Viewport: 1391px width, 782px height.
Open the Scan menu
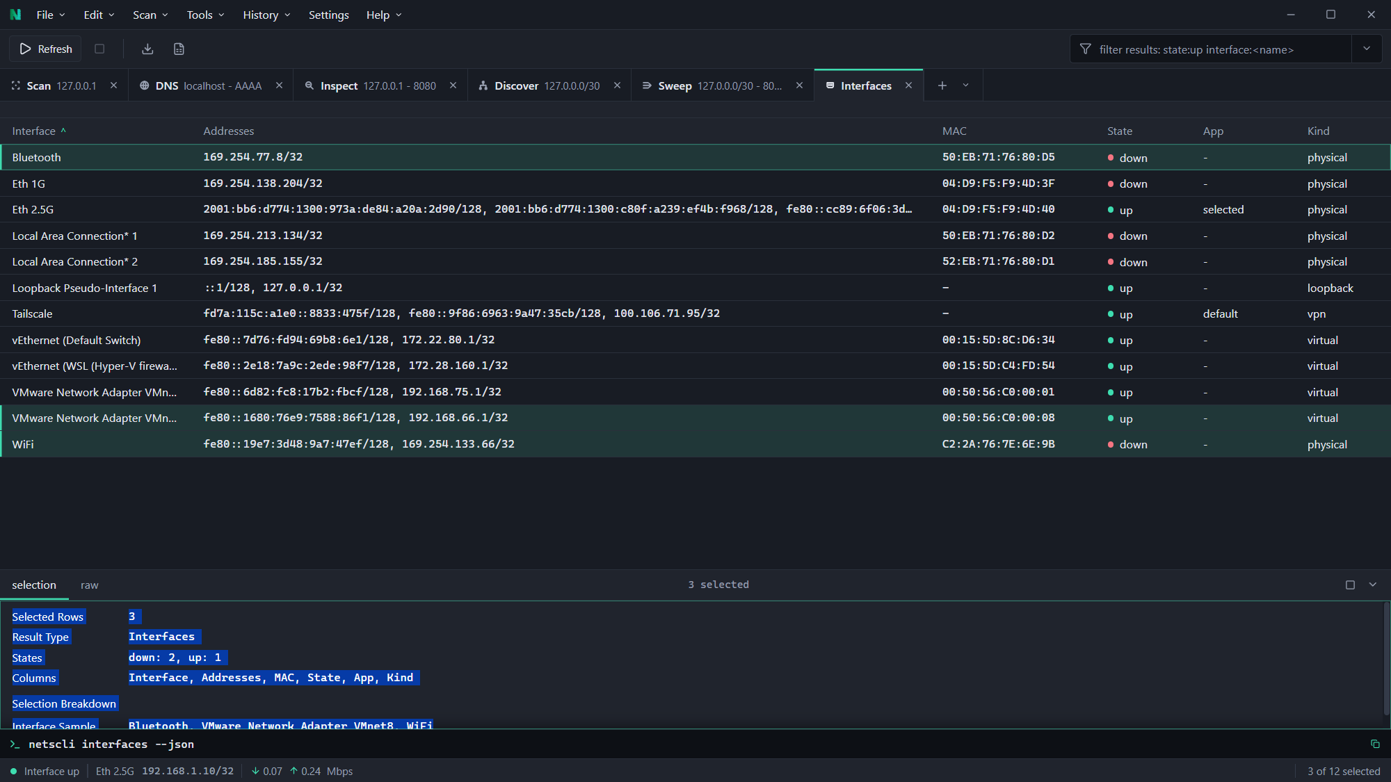point(150,15)
